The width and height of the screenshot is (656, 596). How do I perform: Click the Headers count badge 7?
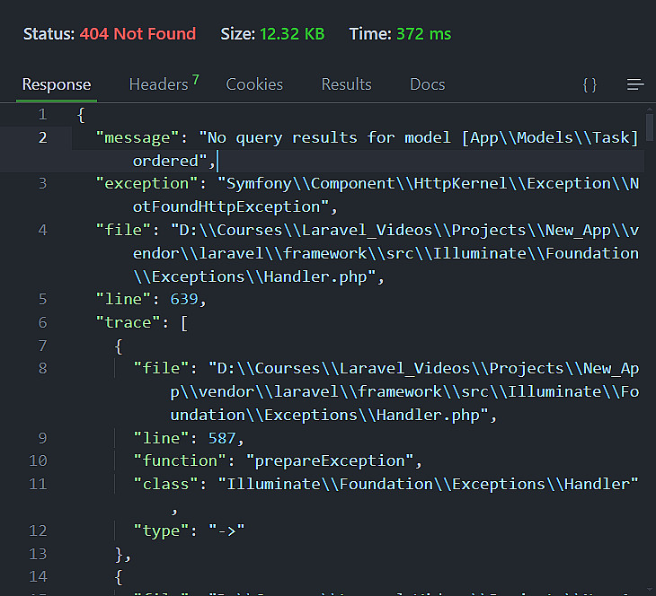pos(195,80)
